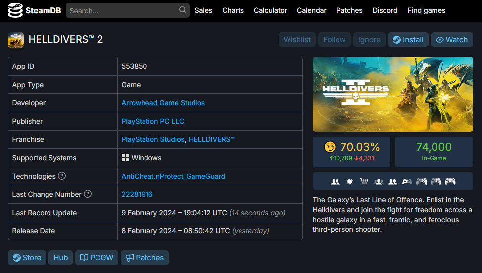
Task: Open the AntiCheat.nProtect_GameGuard technology link
Action: pyautogui.click(x=173, y=176)
